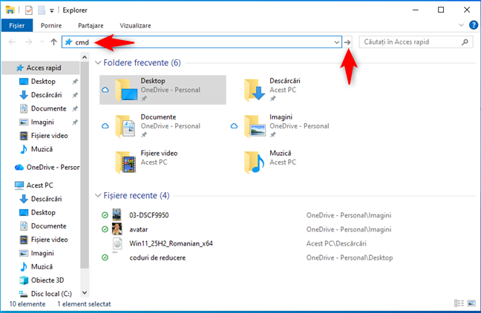Switch to the Partajare ribbon tab
This screenshot has width=481, height=313.
click(91, 25)
